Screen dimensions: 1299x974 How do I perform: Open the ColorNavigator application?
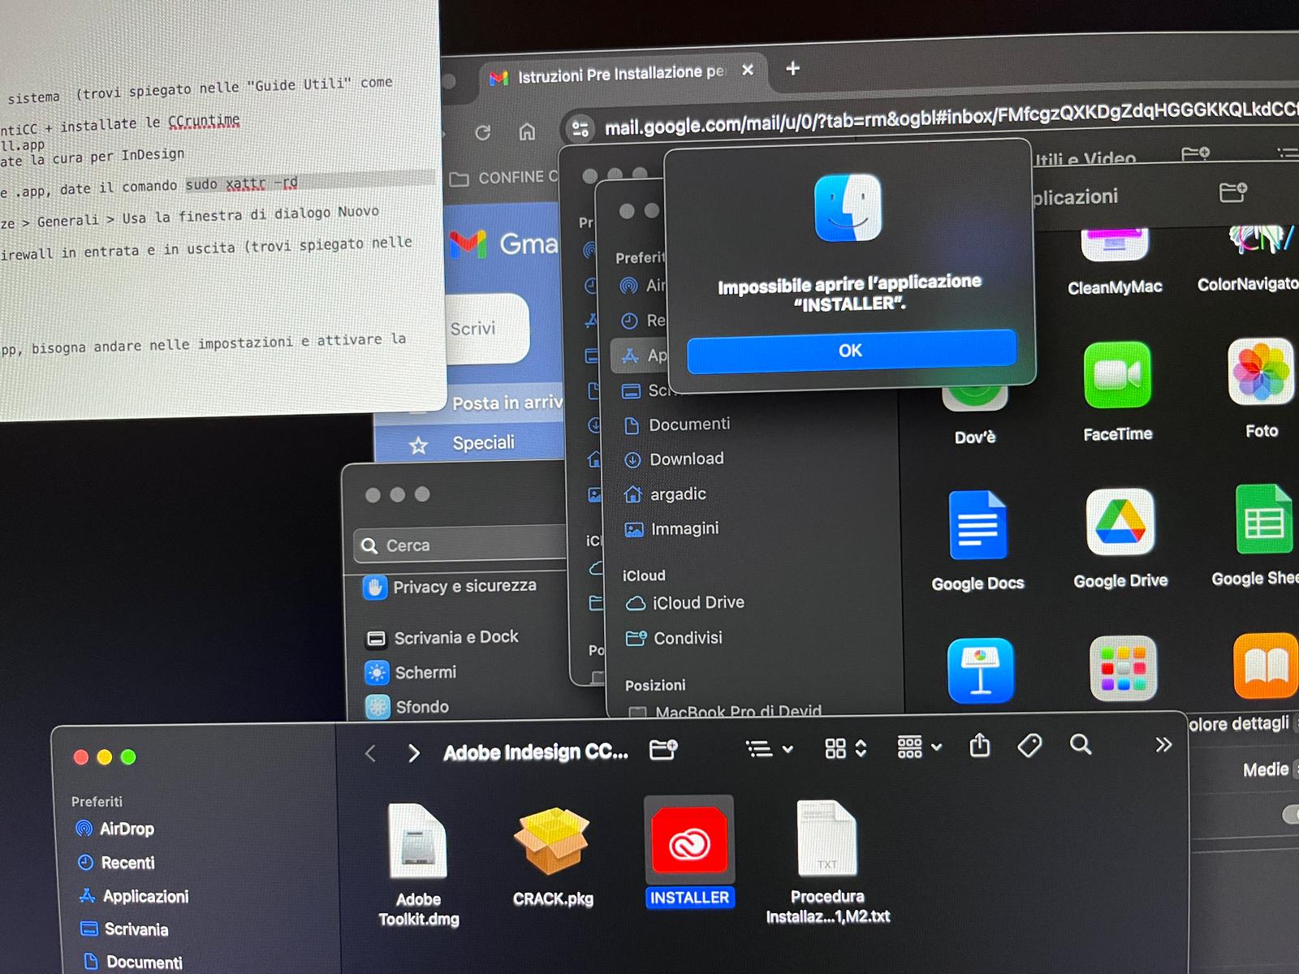coord(1261,239)
